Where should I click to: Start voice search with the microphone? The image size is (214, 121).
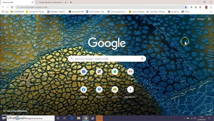(x=142, y=59)
